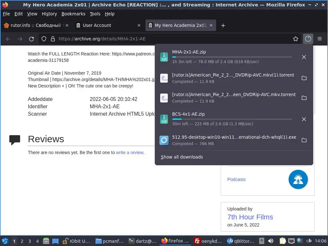Cancel the BCS-4x1-AE.zip download
The width and height of the screenshot is (328, 246).
(304, 119)
